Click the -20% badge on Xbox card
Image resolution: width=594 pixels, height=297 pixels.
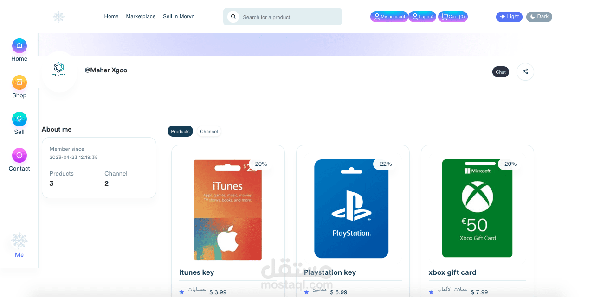click(510, 164)
